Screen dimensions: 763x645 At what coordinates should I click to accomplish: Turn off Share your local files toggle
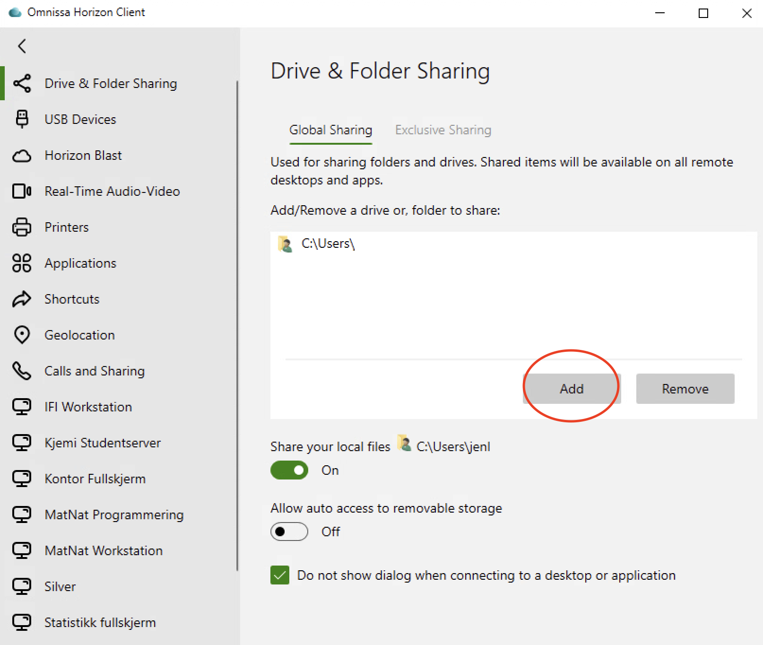coord(289,470)
